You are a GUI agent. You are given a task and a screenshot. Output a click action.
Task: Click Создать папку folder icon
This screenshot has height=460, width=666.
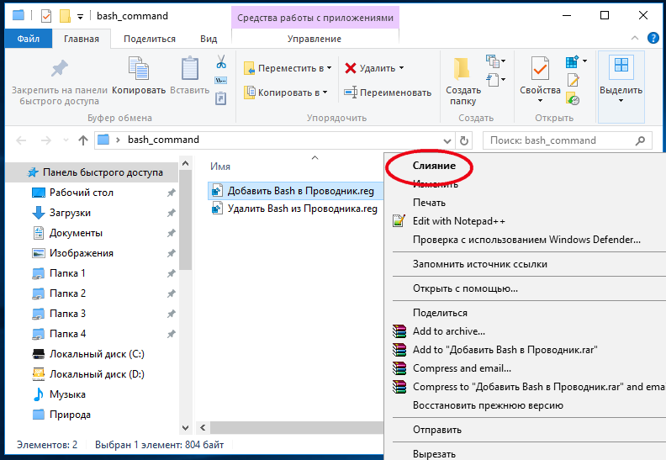click(462, 69)
